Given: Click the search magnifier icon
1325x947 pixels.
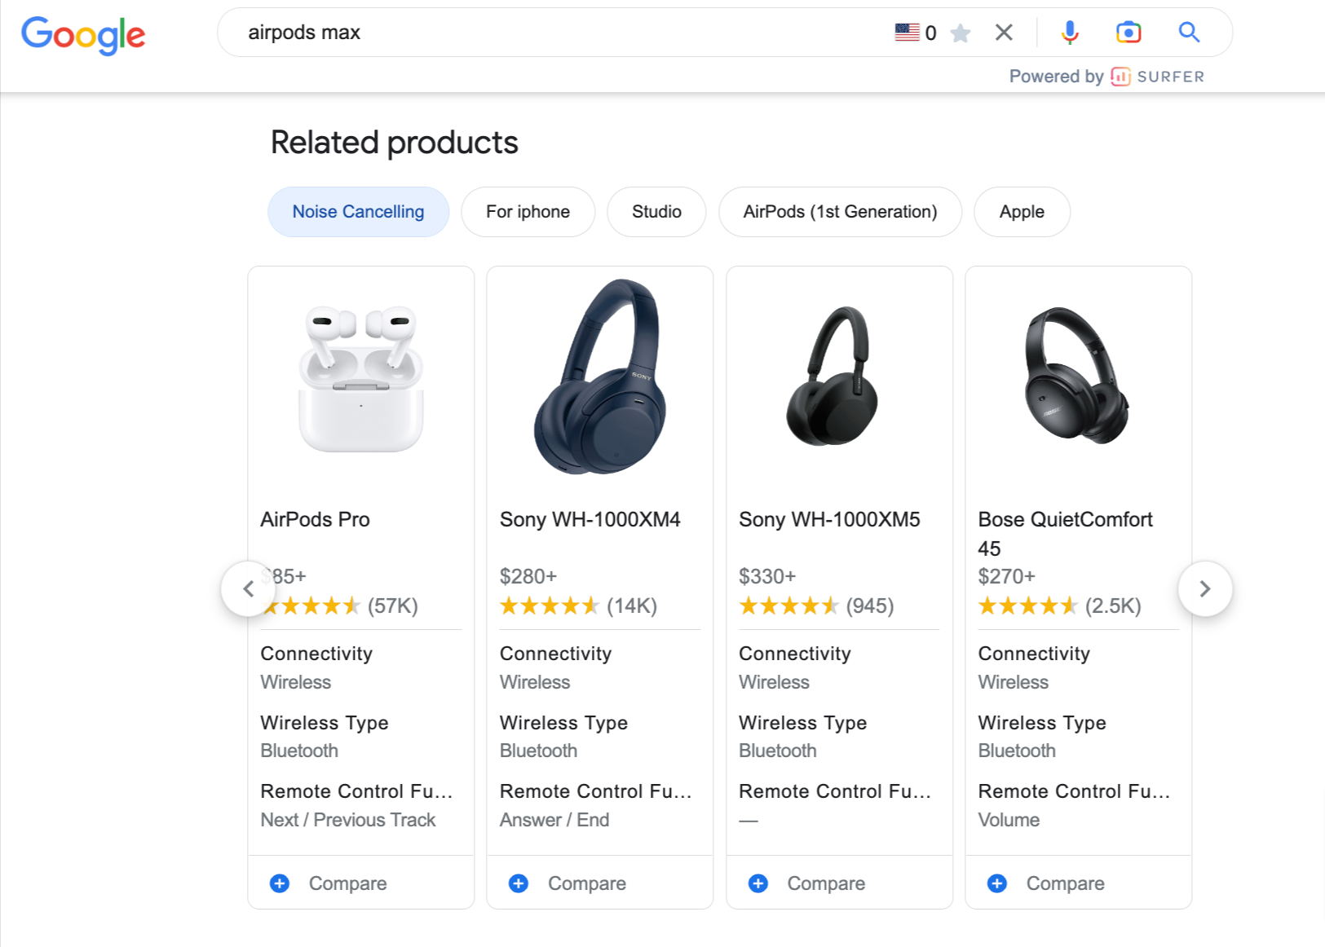Looking at the screenshot, I should pos(1189,32).
